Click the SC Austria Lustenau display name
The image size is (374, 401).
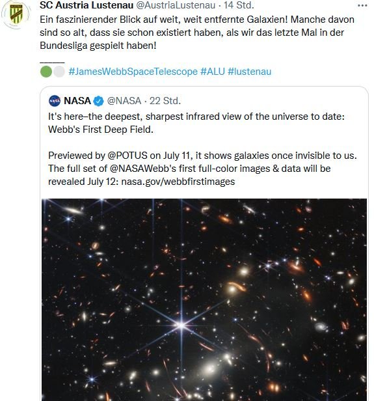pos(87,5)
